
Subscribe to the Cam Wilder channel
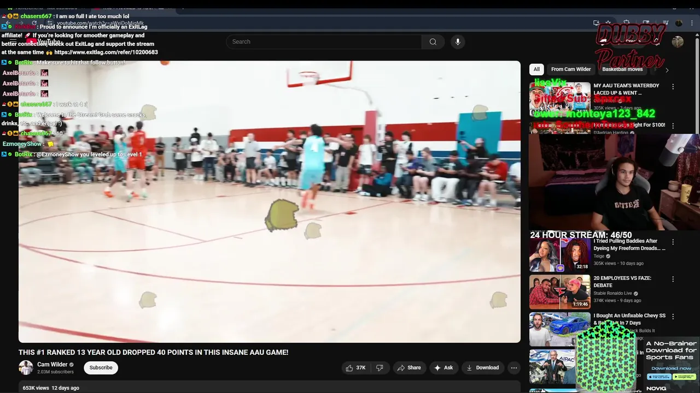[101, 368]
